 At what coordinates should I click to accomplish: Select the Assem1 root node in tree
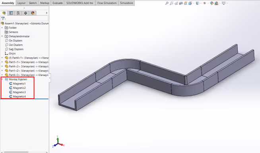click(x=25, y=23)
